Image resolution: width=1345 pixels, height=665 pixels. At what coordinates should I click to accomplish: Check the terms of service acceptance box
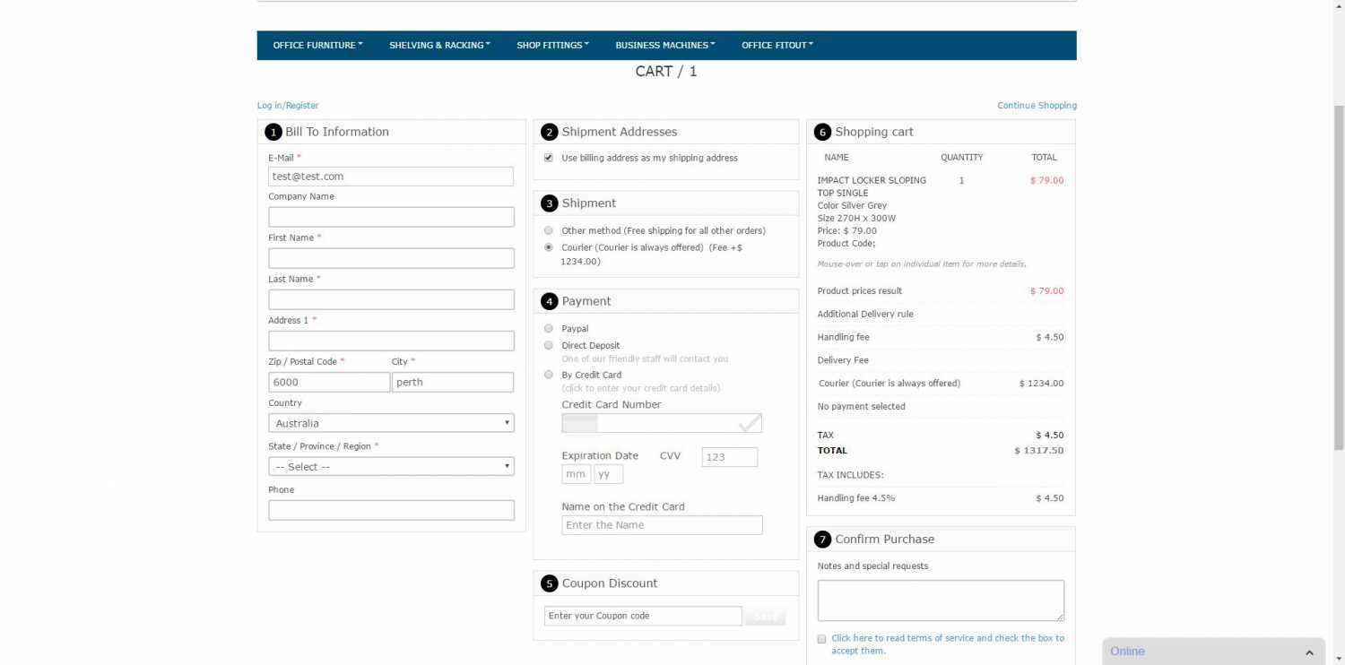[822, 639]
